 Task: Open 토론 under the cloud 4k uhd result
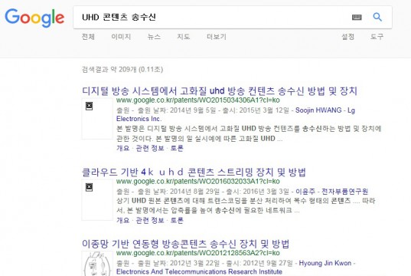tap(177, 220)
